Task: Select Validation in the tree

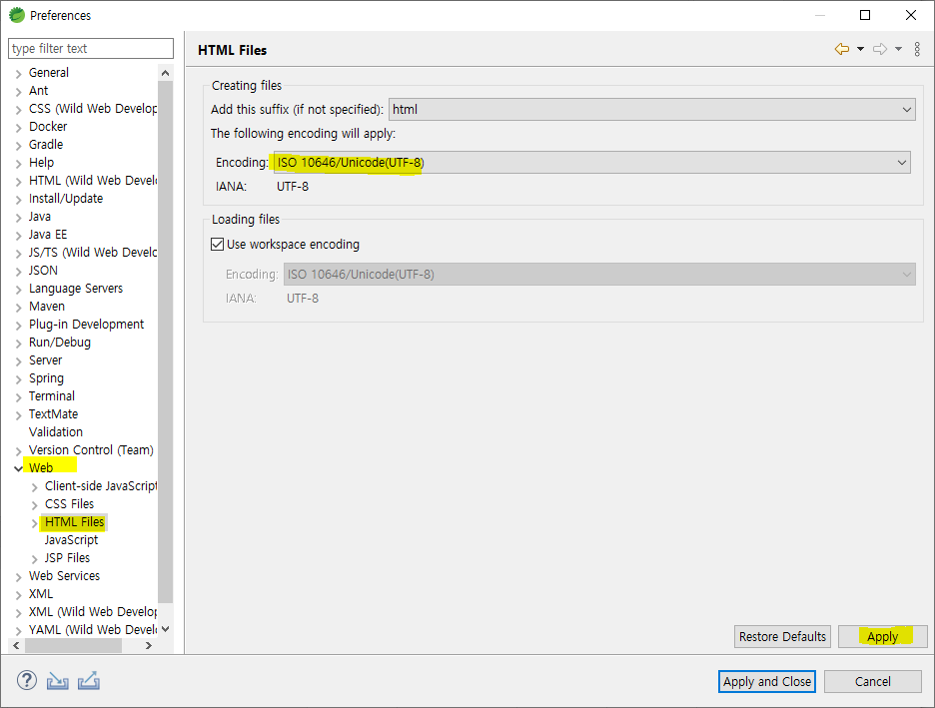Action: click(x=56, y=432)
